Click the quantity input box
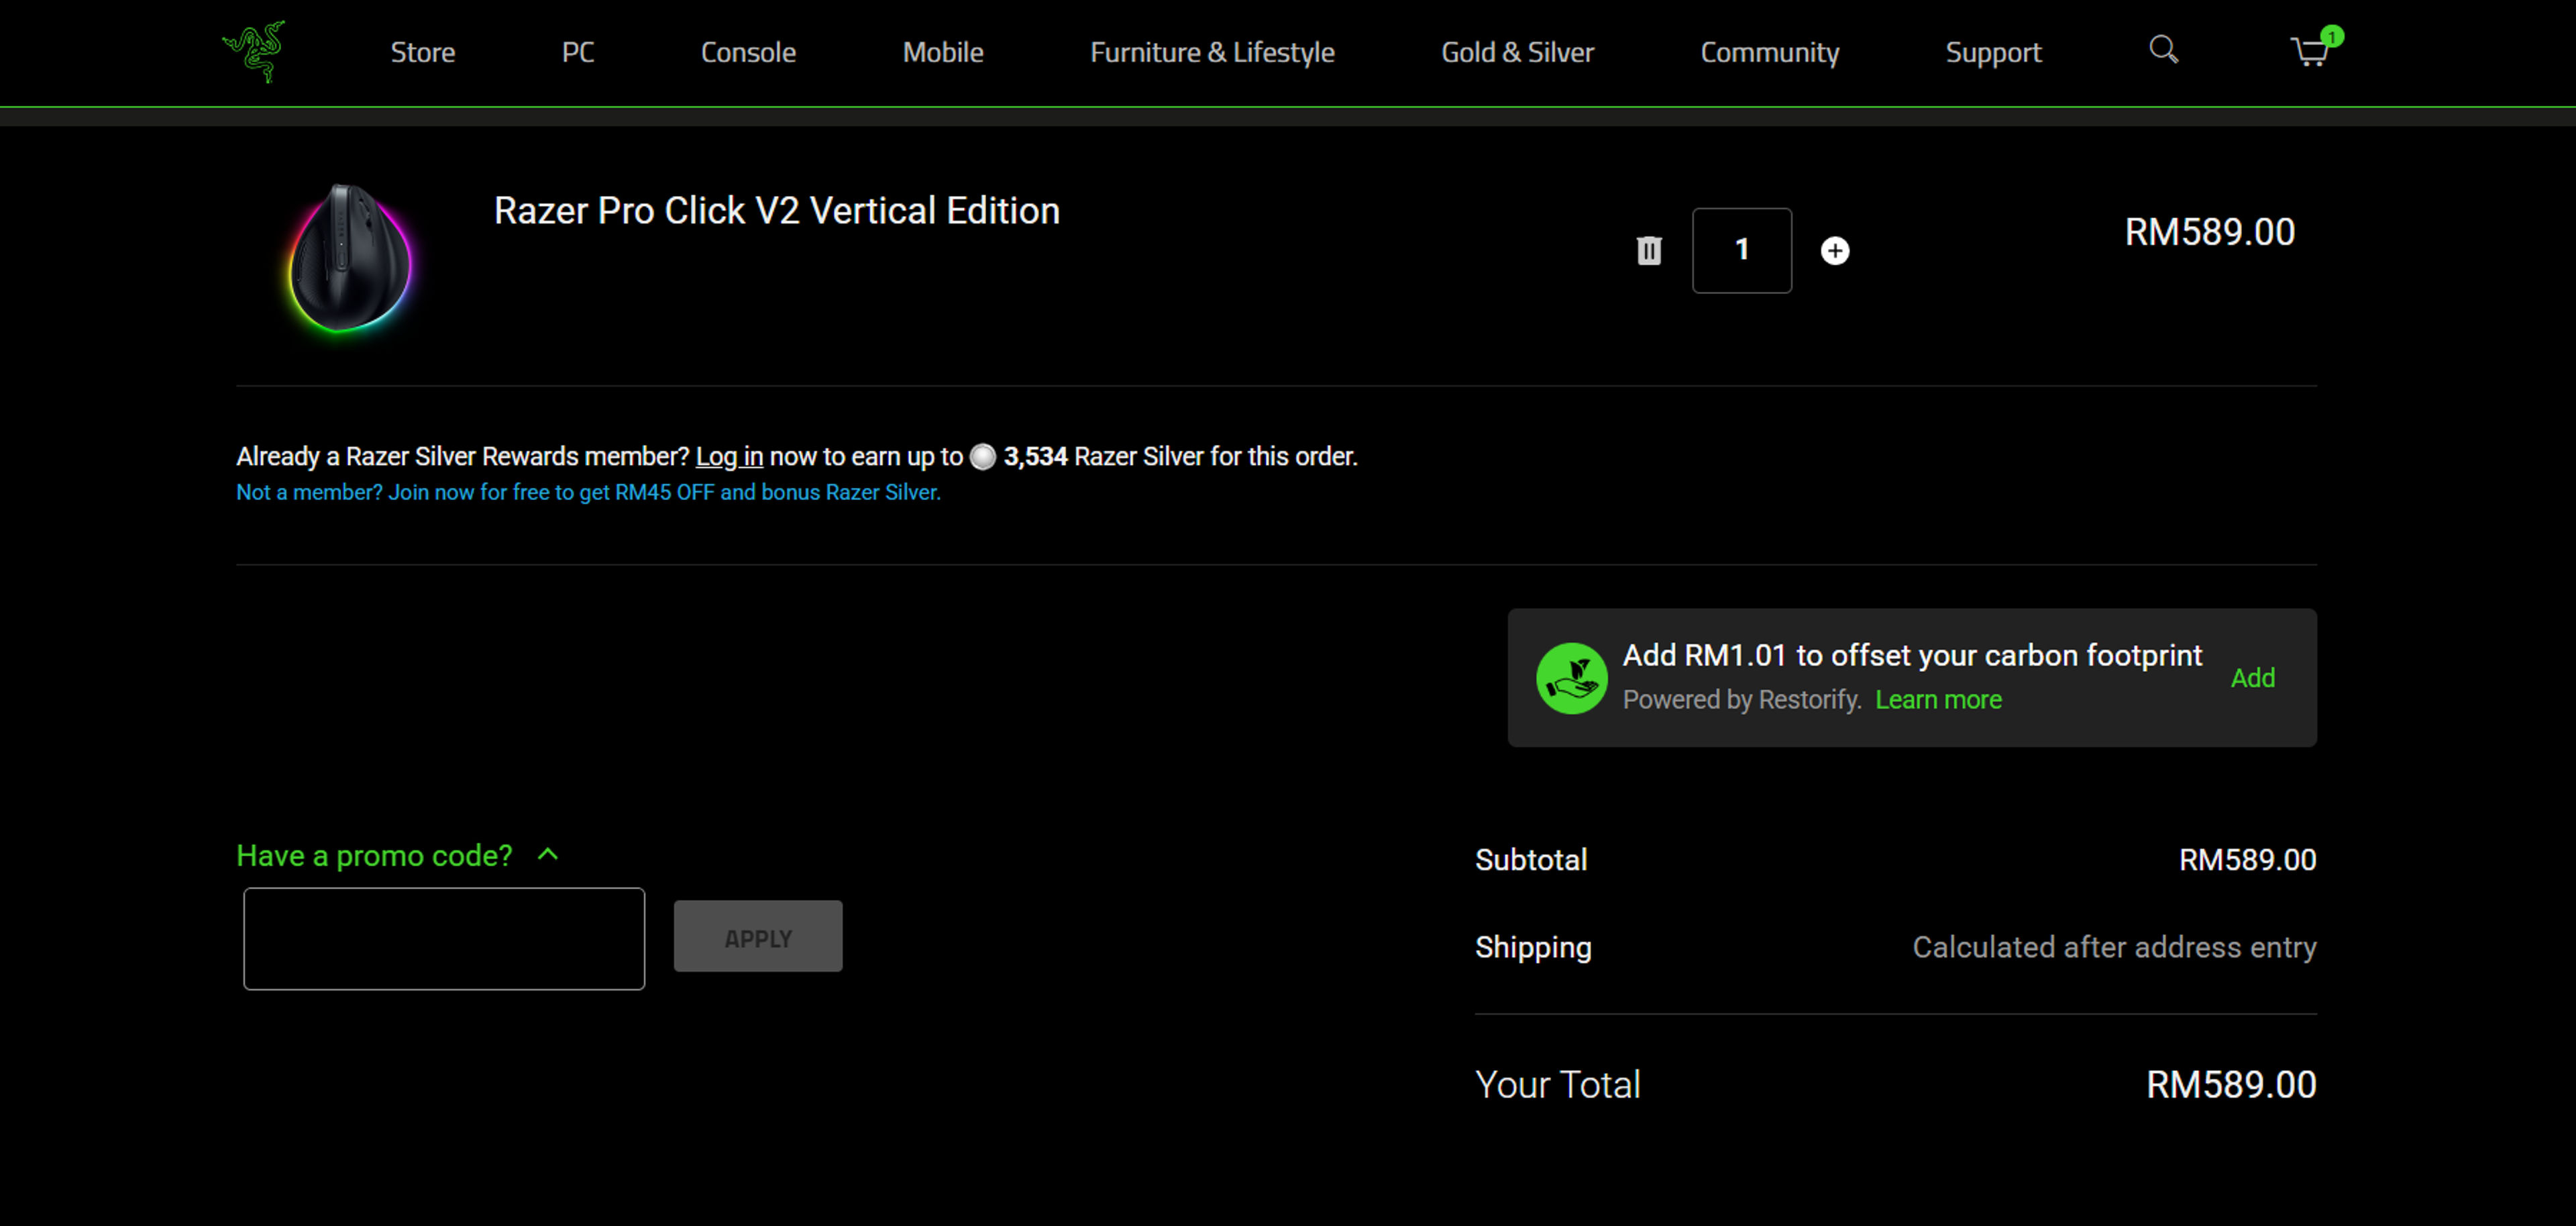 [1741, 250]
